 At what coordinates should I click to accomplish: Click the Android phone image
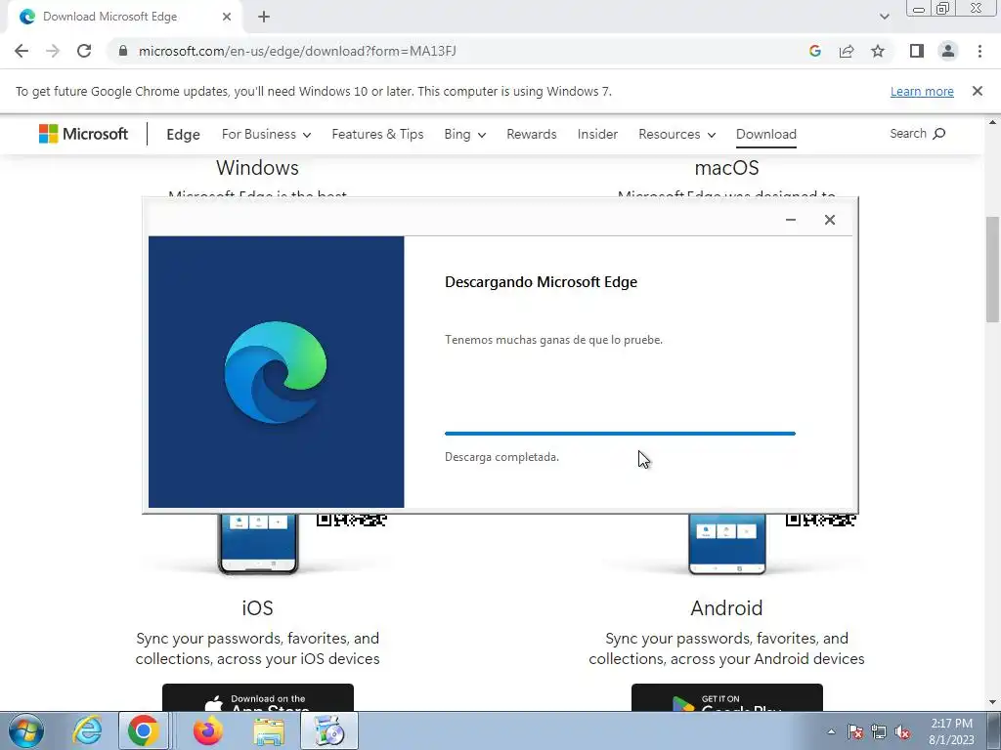point(726,543)
